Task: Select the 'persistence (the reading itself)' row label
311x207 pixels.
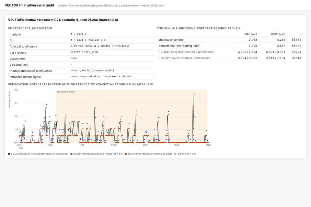Action: click(x=179, y=46)
